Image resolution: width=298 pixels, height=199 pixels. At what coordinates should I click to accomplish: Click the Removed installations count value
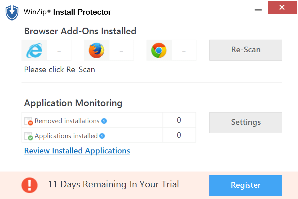(x=179, y=120)
